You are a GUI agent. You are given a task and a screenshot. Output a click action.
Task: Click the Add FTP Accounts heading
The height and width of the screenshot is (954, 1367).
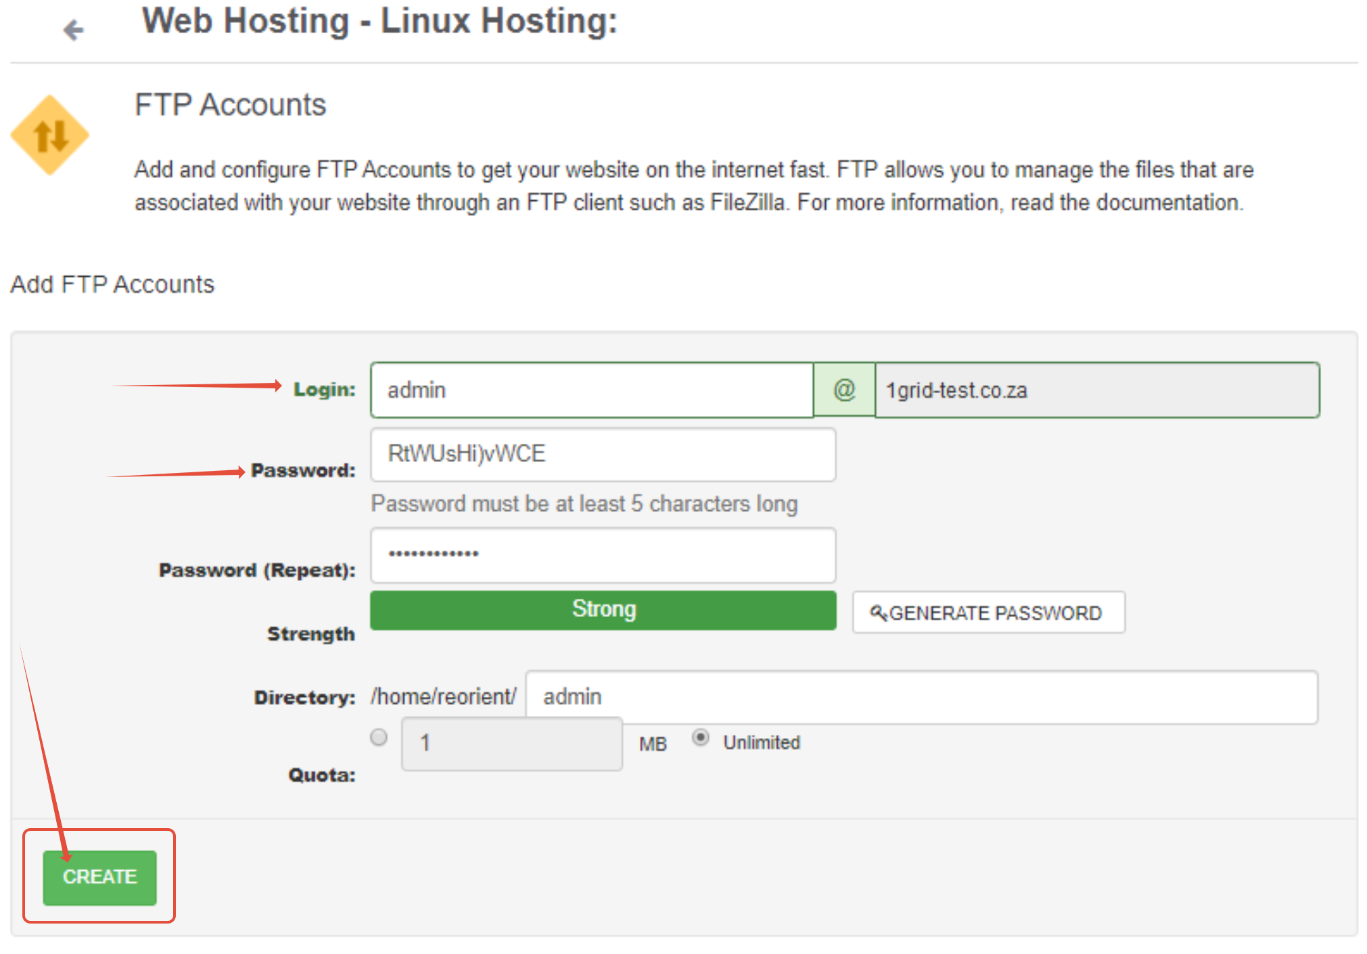(x=112, y=284)
